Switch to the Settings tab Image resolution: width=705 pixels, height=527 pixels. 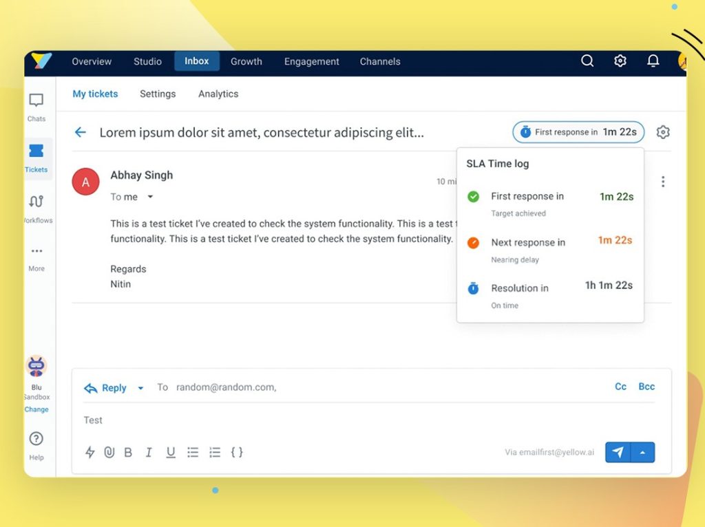click(x=158, y=94)
